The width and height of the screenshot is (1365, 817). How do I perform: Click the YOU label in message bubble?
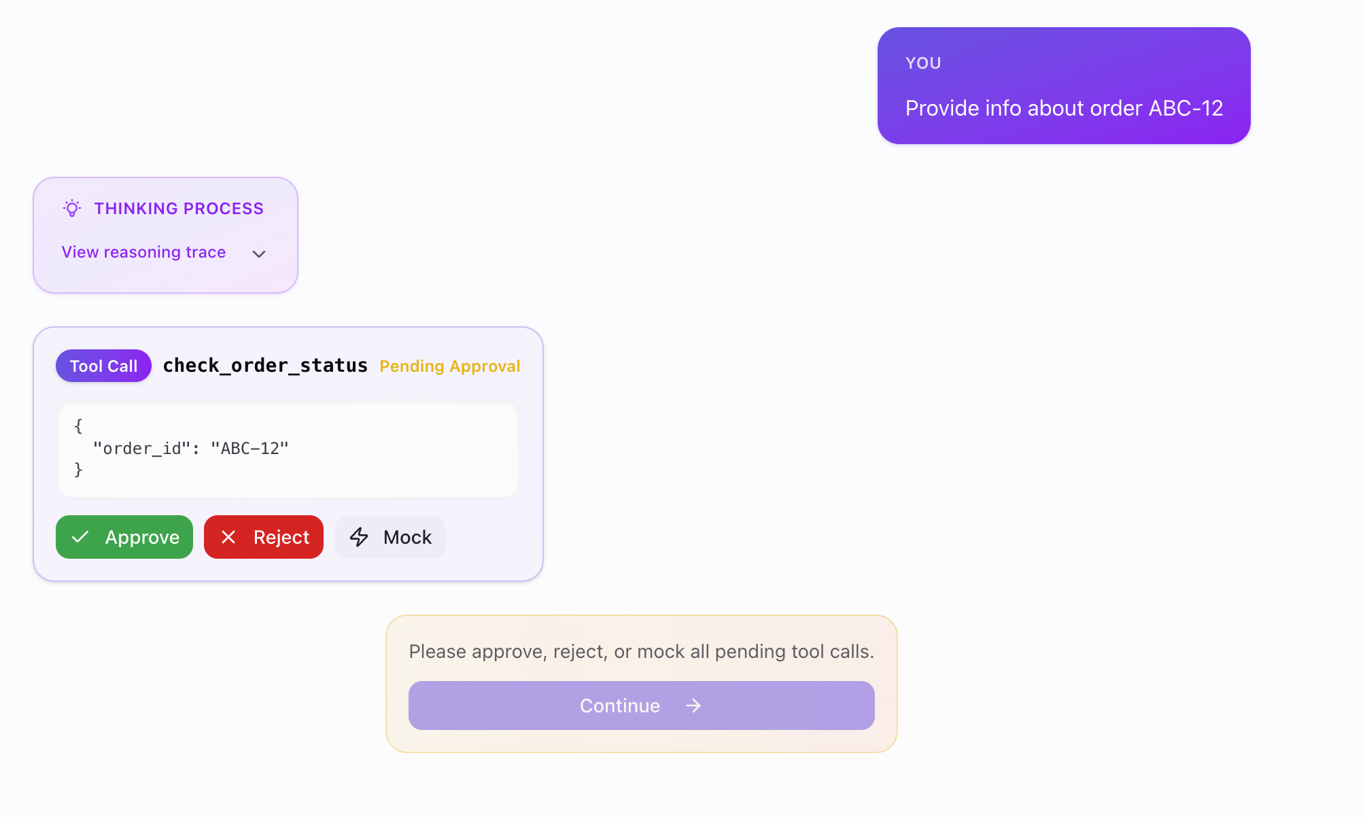click(923, 63)
